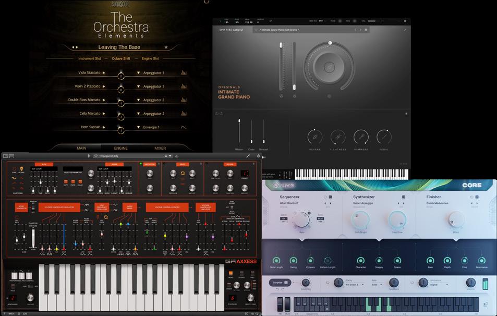Toggle Axxess Distortion power LED
This screenshot has width=497, height=316.
click(x=141, y=164)
